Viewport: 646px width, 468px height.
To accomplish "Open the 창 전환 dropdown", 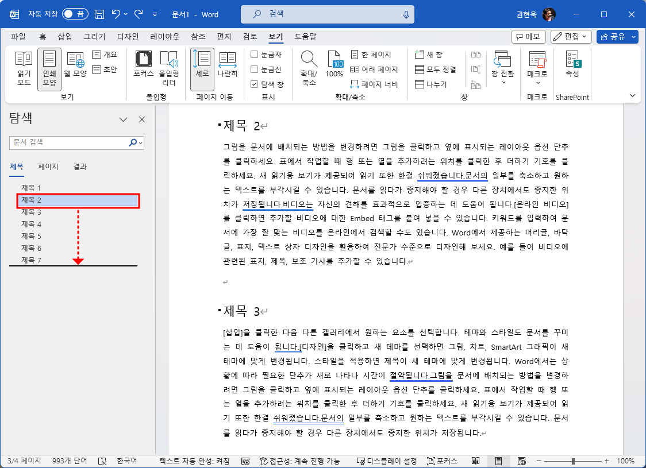I will [x=503, y=82].
